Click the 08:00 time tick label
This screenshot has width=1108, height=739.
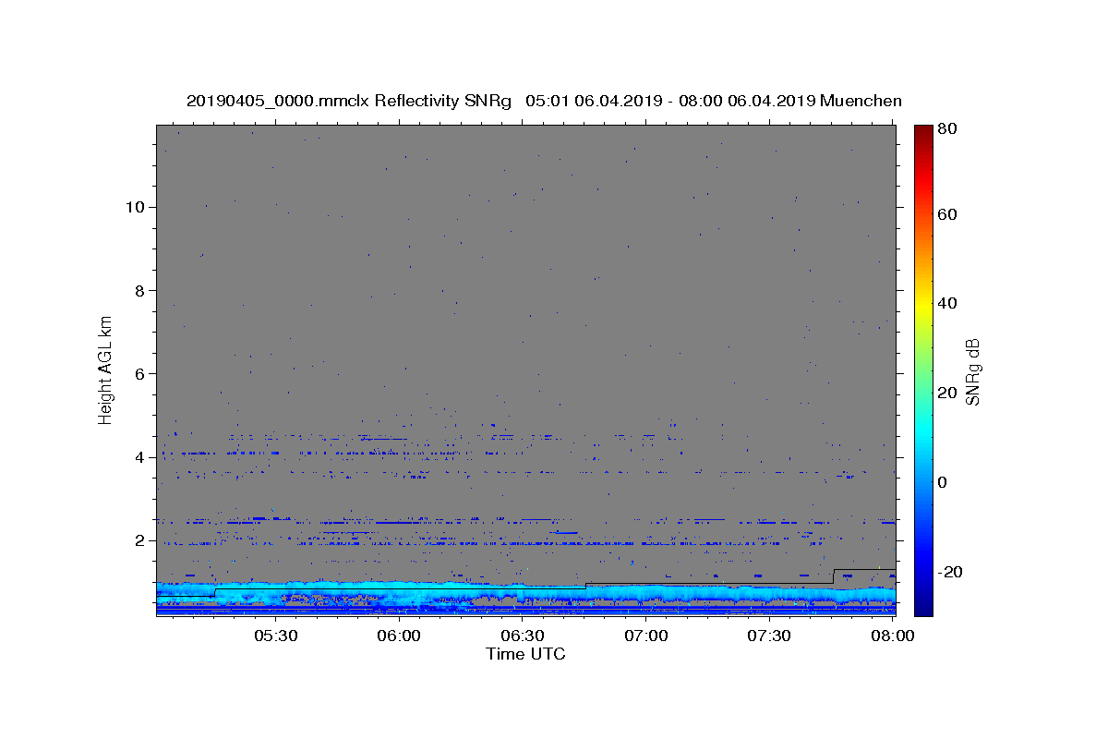tap(893, 636)
